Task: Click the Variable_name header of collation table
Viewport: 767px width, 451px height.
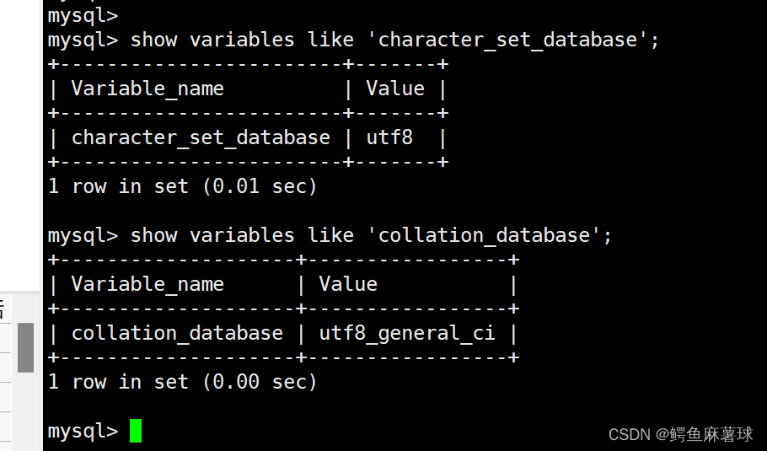Action: 147,284
